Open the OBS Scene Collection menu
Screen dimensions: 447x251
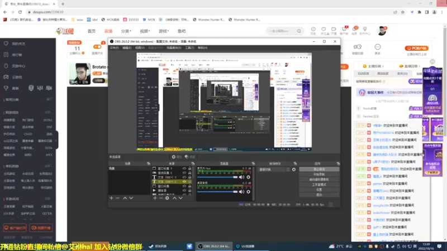pos(174,48)
